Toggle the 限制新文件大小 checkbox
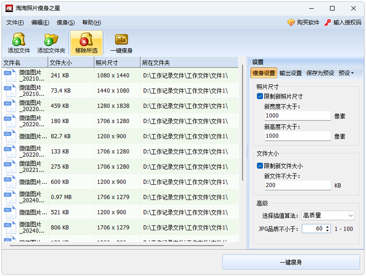Image resolution: width=366 pixels, height=276 pixels. click(259, 166)
